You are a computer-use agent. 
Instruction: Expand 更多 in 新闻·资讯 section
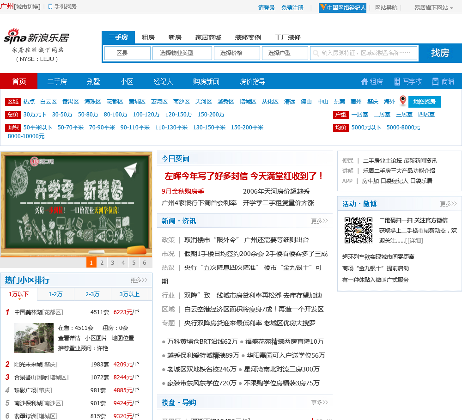[319, 221]
